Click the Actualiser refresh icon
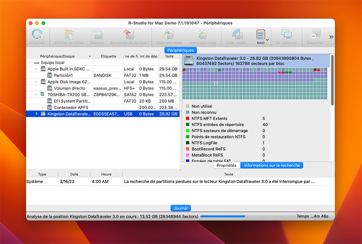This screenshot has width=362, height=244. click(37, 34)
